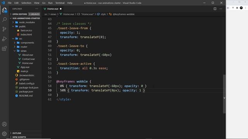Open the Edit menu
The width and height of the screenshot is (248, 139).
click(16, 3)
